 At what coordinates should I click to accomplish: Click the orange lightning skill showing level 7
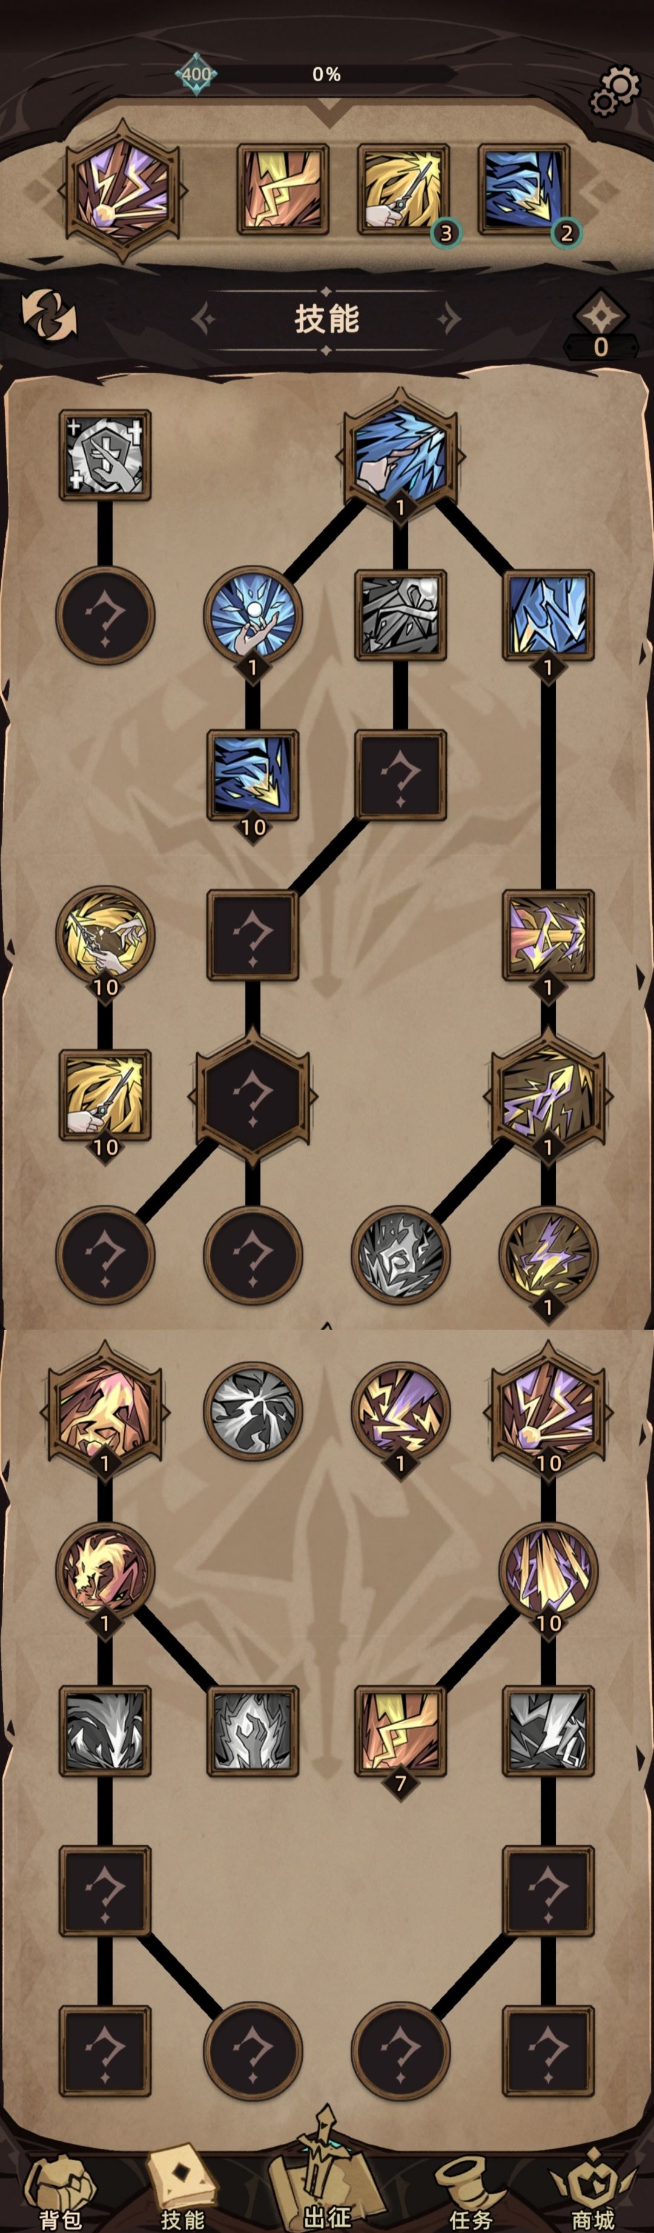click(x=400, y=1731)
